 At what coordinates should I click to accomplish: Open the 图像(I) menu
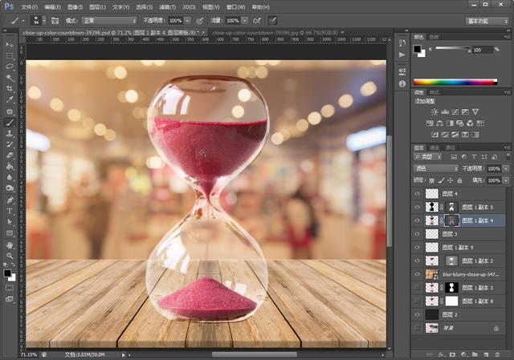coord(75,7)
